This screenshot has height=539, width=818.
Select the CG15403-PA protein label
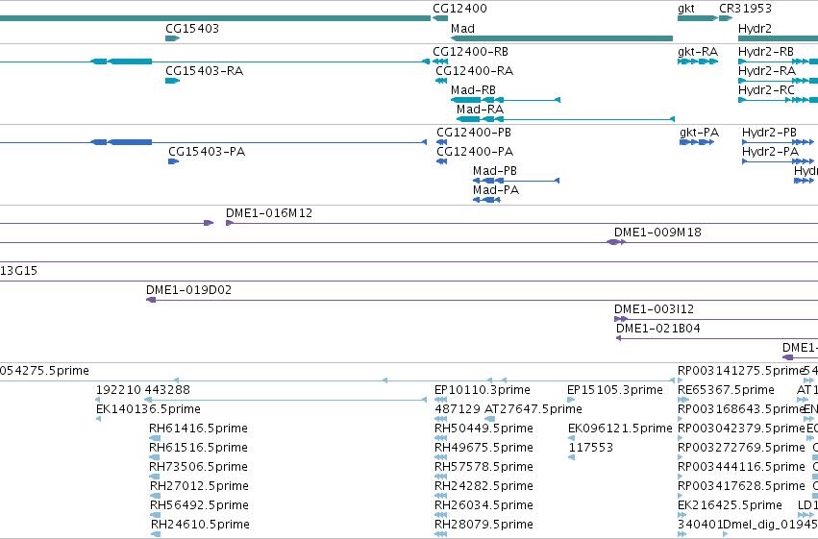[x=207, y=152]
